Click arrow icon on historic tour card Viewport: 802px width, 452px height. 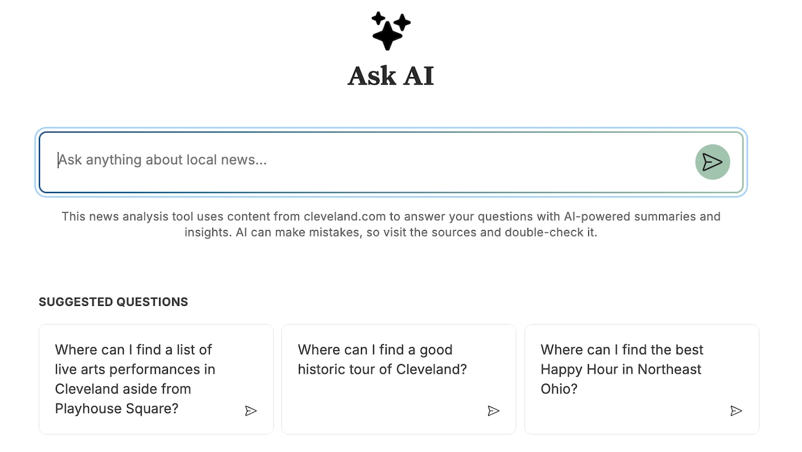(494, 411)
